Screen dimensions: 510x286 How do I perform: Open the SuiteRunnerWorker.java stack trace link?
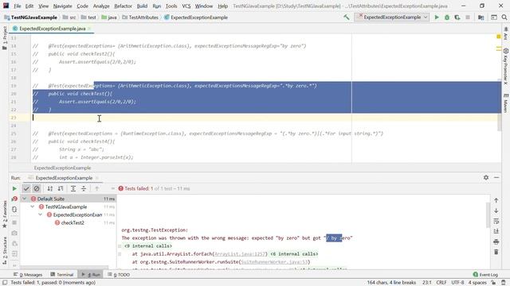[x=274, y=262]
